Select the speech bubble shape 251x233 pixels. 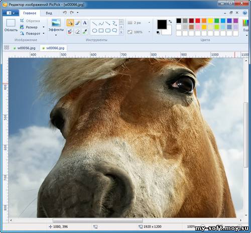[x=114, y=31]
